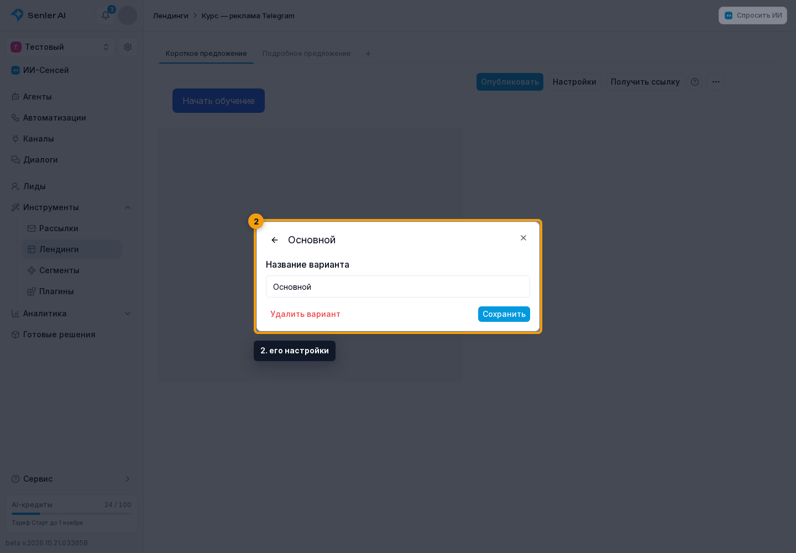This screenshot has width=796, height=553.
Task: Open Готовые решения
Action: (71, 335)
